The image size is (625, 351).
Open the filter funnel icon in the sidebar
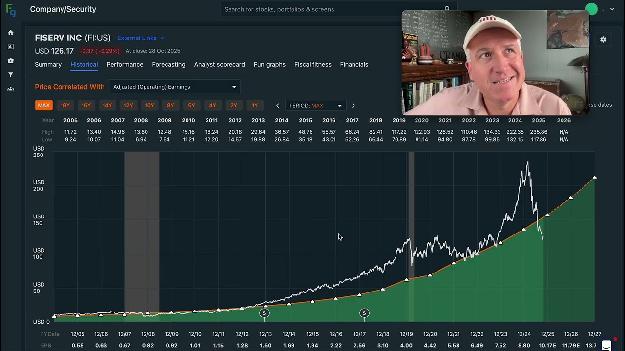click(11, 75)
